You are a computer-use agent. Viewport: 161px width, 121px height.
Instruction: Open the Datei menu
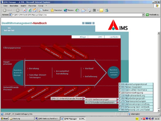pos(5,6)
